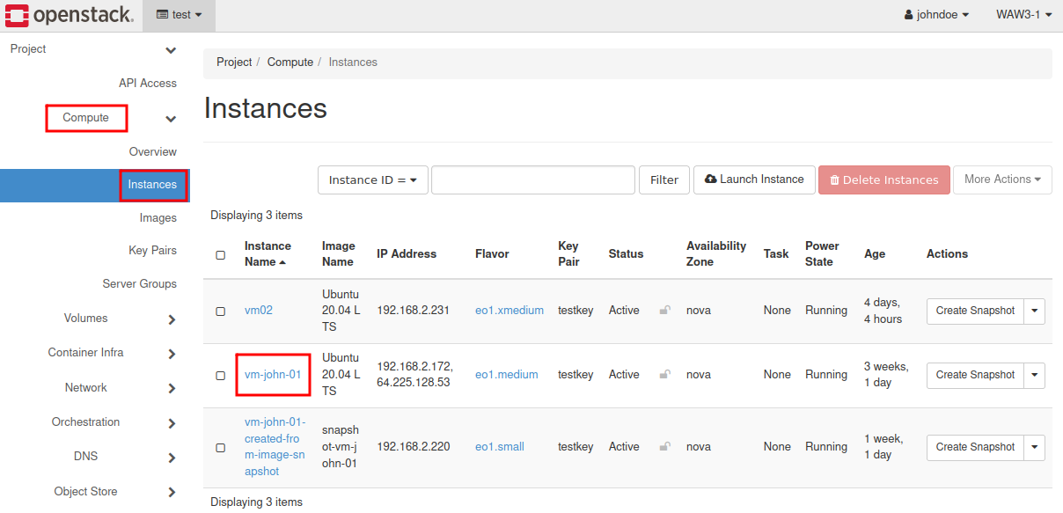Expand the Network sidebar section chevron
The height and width of the screenshot is (513, 1063).
tap(172, 389)
